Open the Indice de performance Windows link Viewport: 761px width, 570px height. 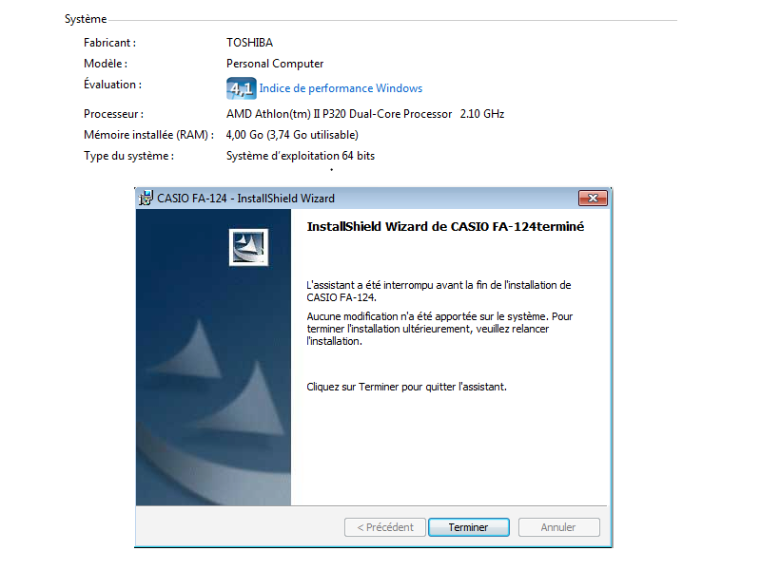point(341,88)
